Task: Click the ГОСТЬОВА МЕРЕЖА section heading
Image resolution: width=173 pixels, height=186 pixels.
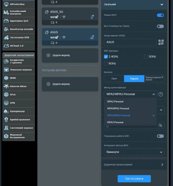Action: [54, 70]
